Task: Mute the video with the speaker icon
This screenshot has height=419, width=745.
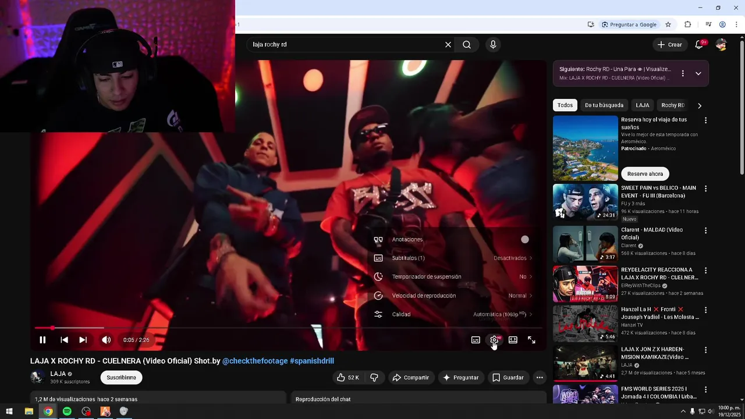Action: 106,340
